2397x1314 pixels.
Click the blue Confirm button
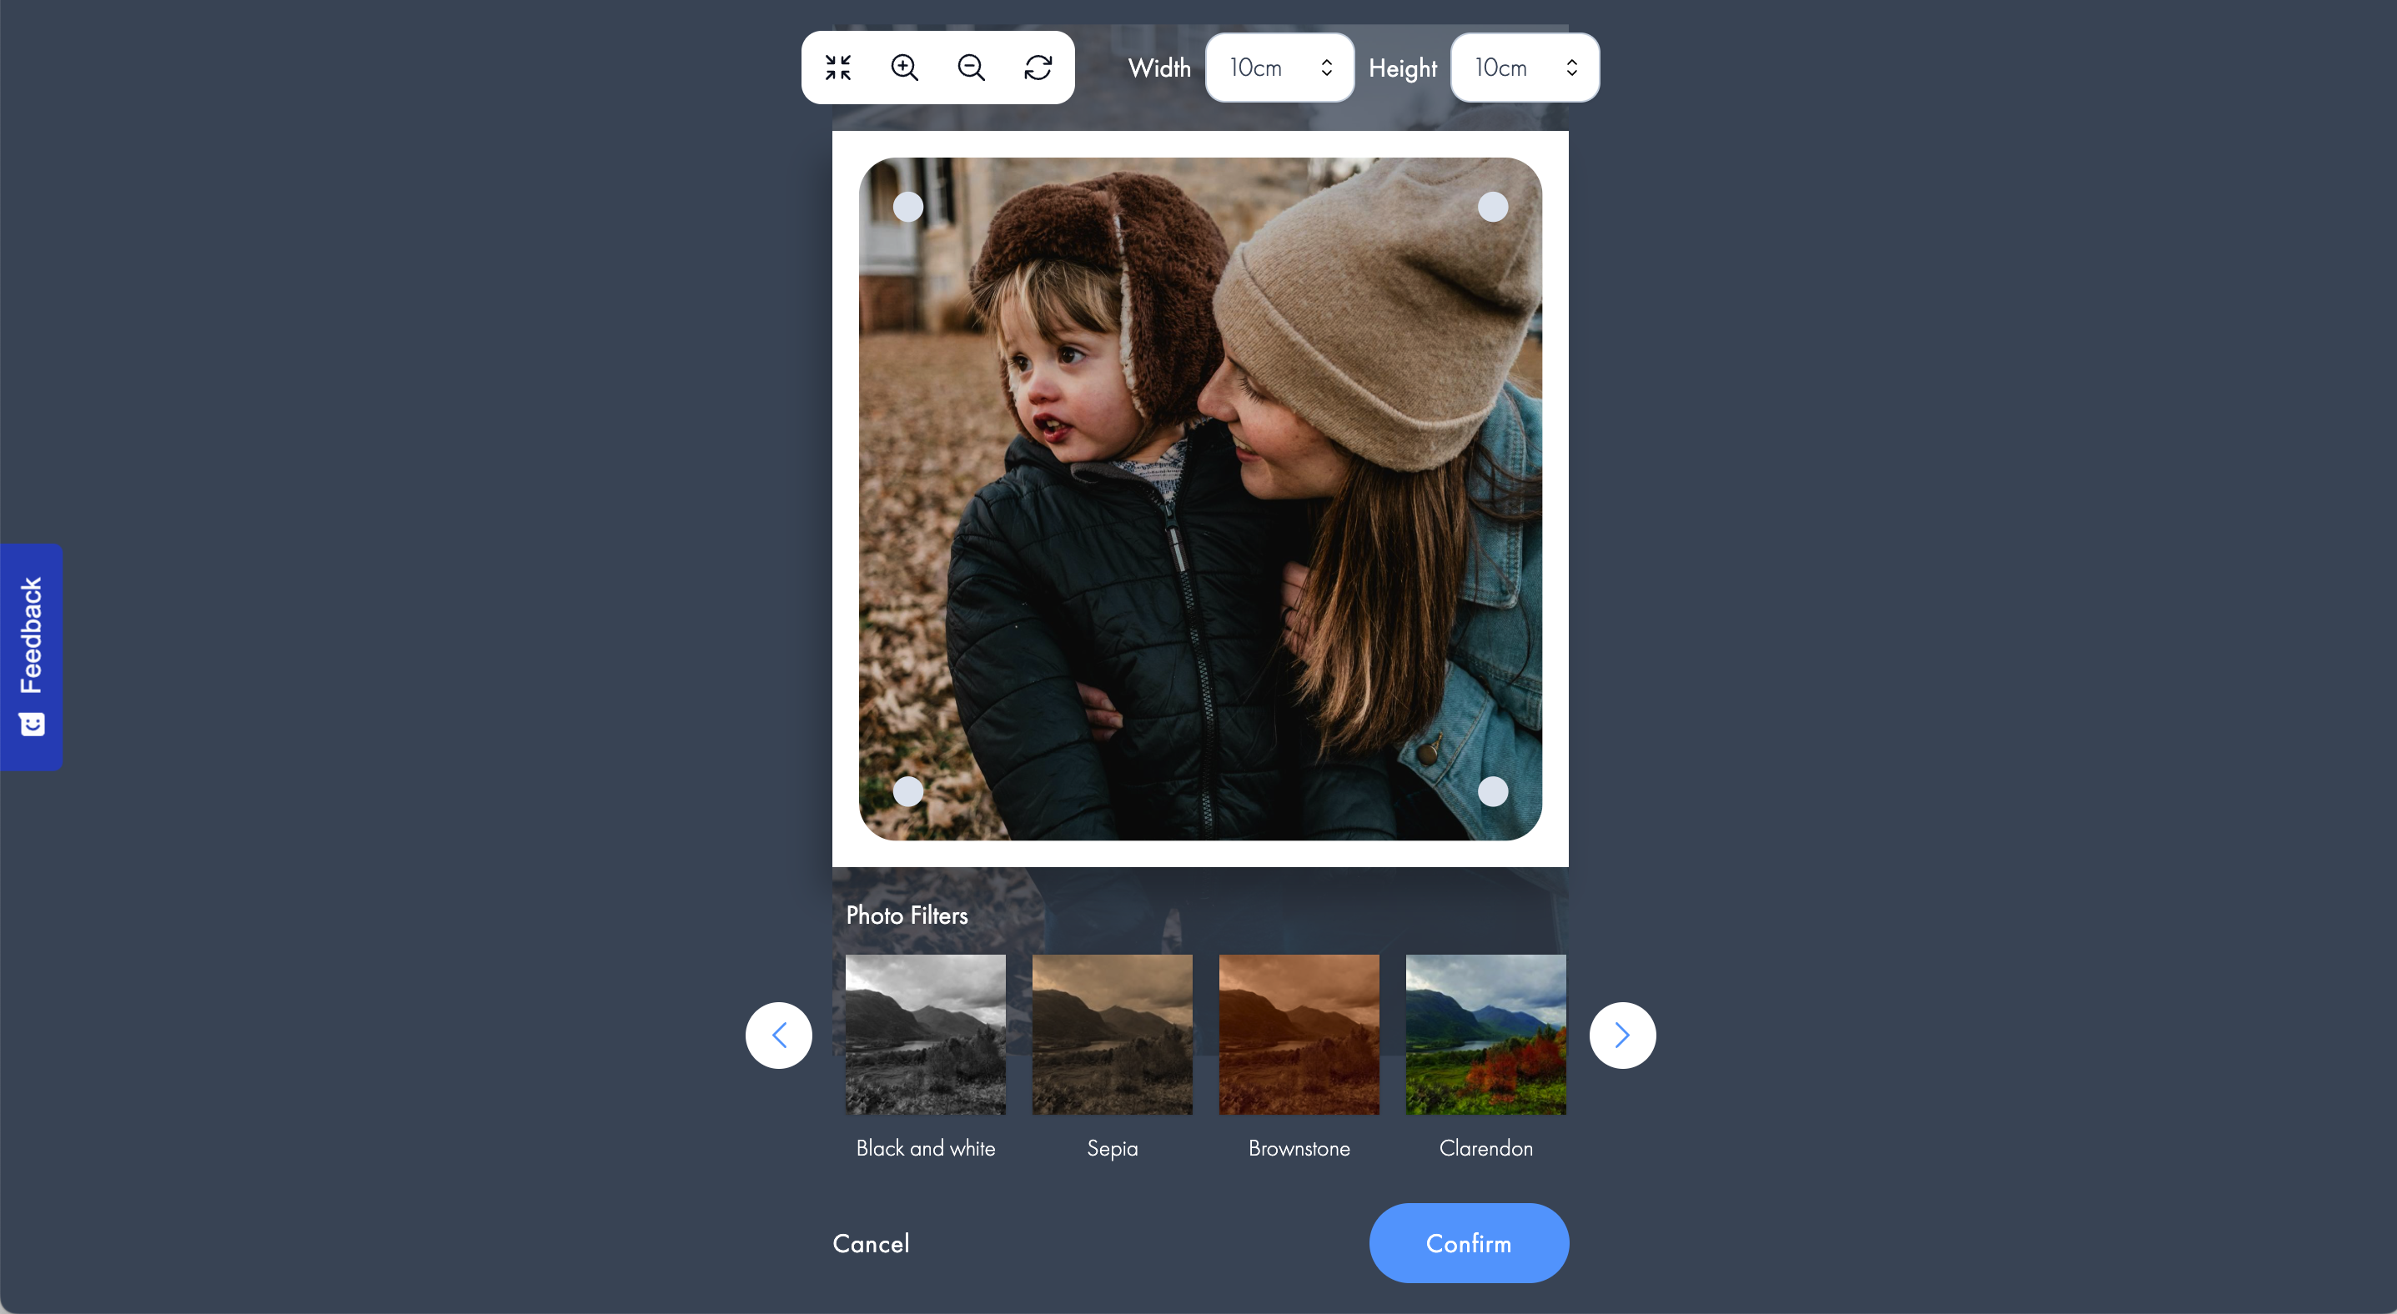click(1469, 1243)
